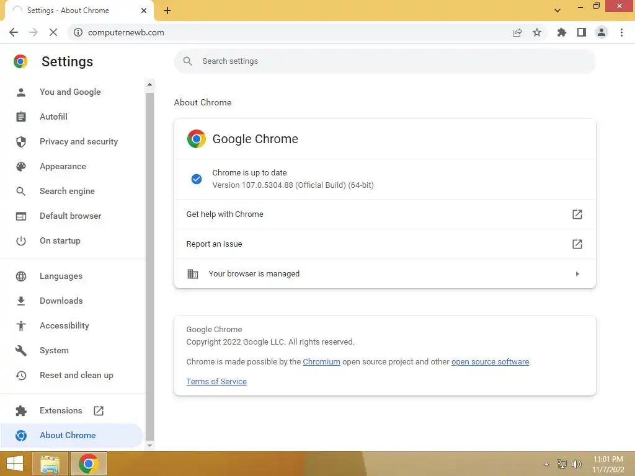Show hidden tray icons arrow
Viewport: 635px width, 476px height.
point(547,464)
